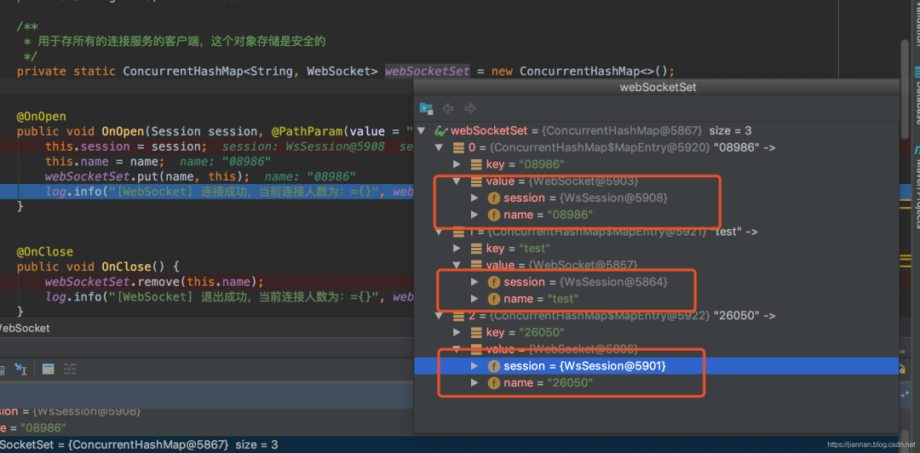Select row 2 = ConcurrentHashMap$MapEntry@5922

click(656, 316)
